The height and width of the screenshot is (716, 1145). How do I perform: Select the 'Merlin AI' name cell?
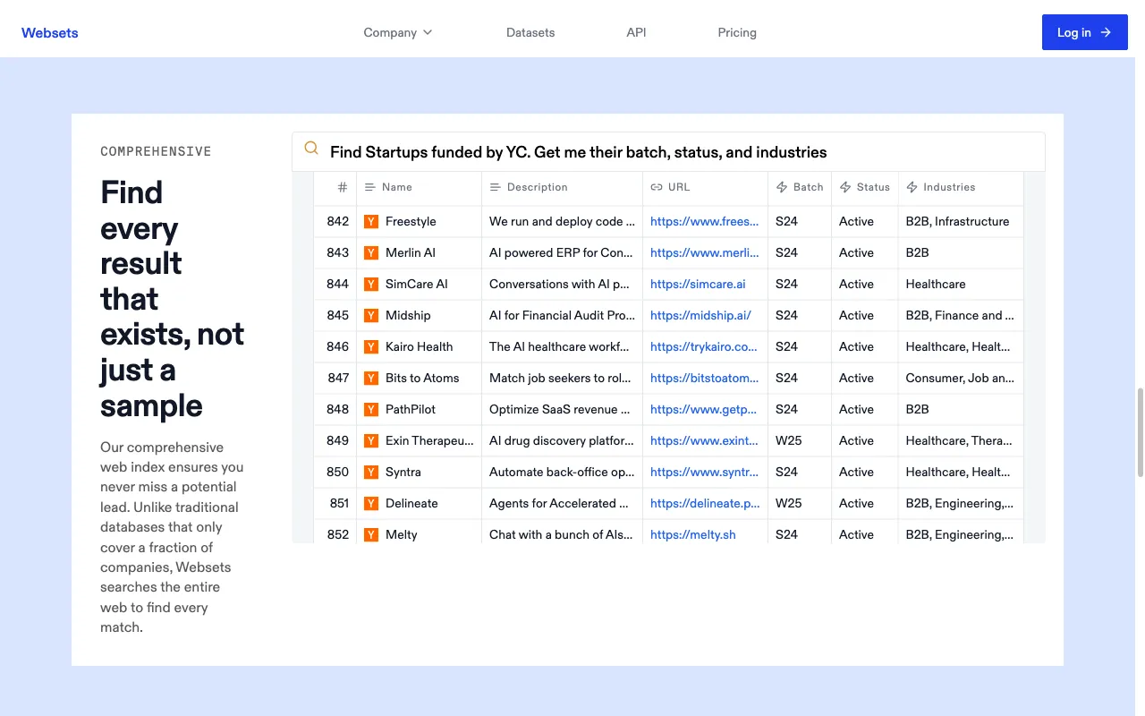(x=419, y=252)
